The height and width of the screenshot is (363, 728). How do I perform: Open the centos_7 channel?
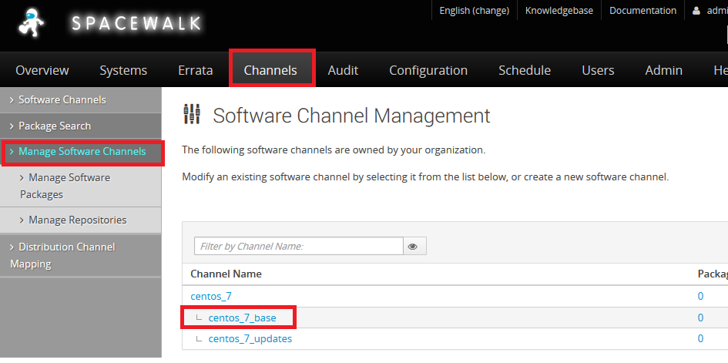pyautogui.click(x=211, y=296)
